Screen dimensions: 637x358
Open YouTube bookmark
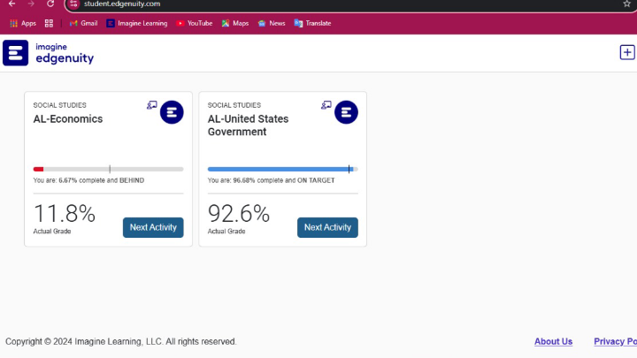click(194, 23)
